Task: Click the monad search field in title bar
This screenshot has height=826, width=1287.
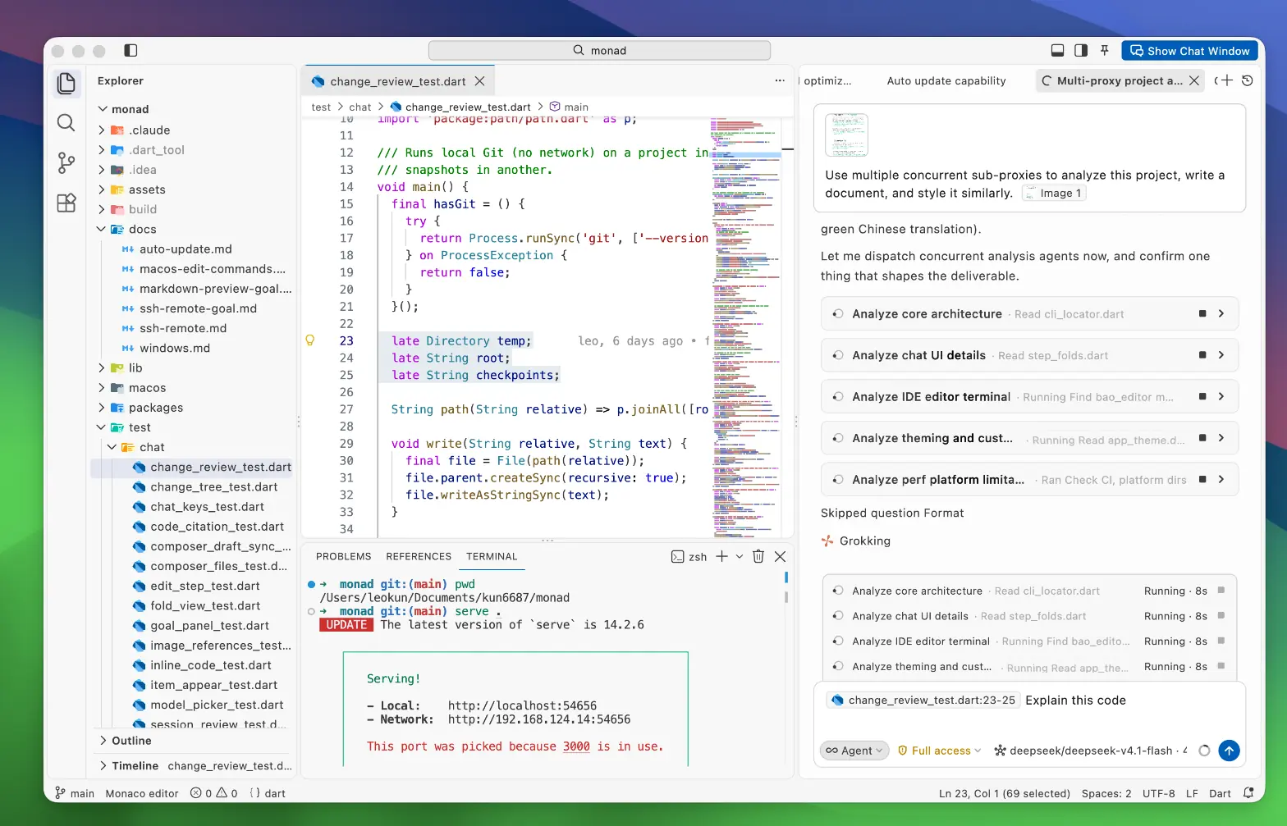Action: 599,50
